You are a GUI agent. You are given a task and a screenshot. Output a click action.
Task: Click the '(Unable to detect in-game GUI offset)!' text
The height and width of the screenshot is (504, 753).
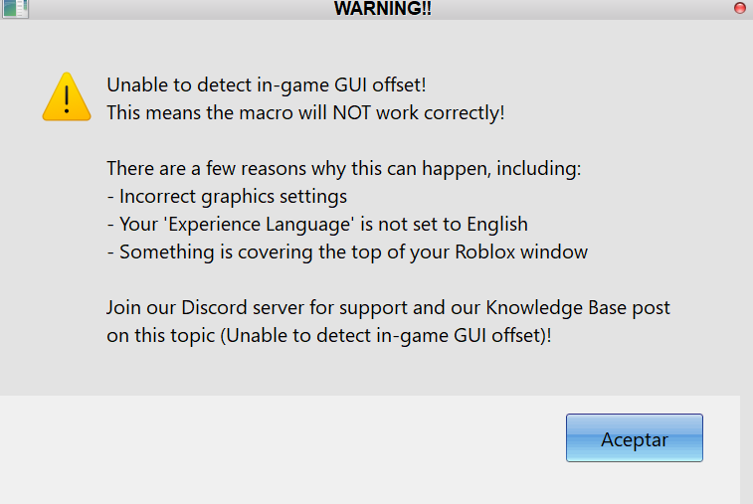tap(386, 335)
